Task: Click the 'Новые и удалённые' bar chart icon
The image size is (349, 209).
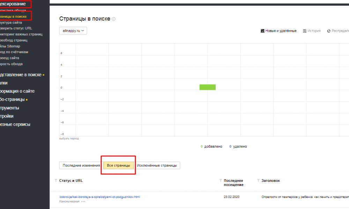Action: tap(263, 31)
